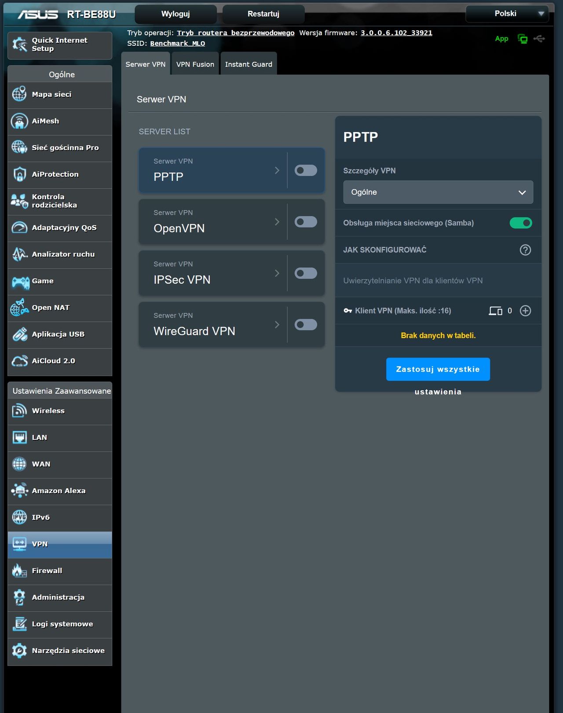Open Firewall in the sidebar menu

tap(60, 570)
